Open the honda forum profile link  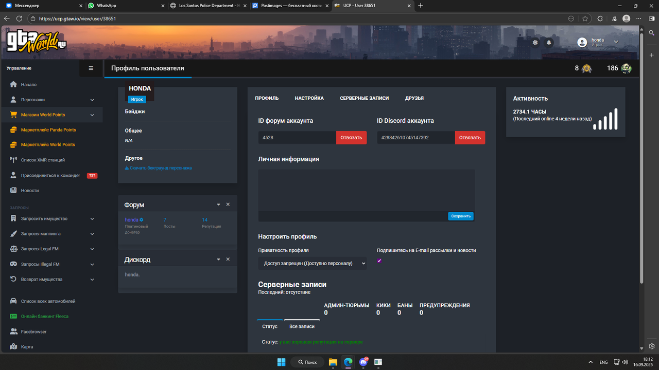131,220
